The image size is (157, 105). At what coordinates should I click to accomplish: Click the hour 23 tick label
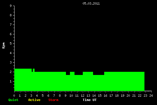click(145, 96)
